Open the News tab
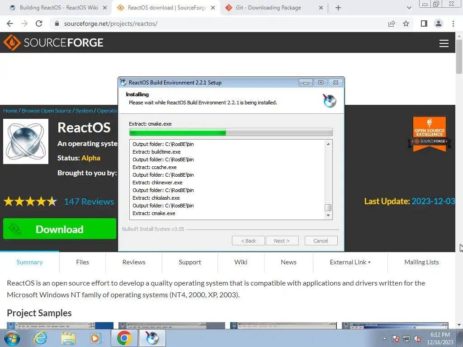The image size is (463, 347). (288, 262)
